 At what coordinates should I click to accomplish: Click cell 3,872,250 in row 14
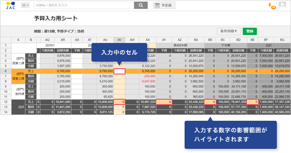pyautogui.click(x=63, y=112)
